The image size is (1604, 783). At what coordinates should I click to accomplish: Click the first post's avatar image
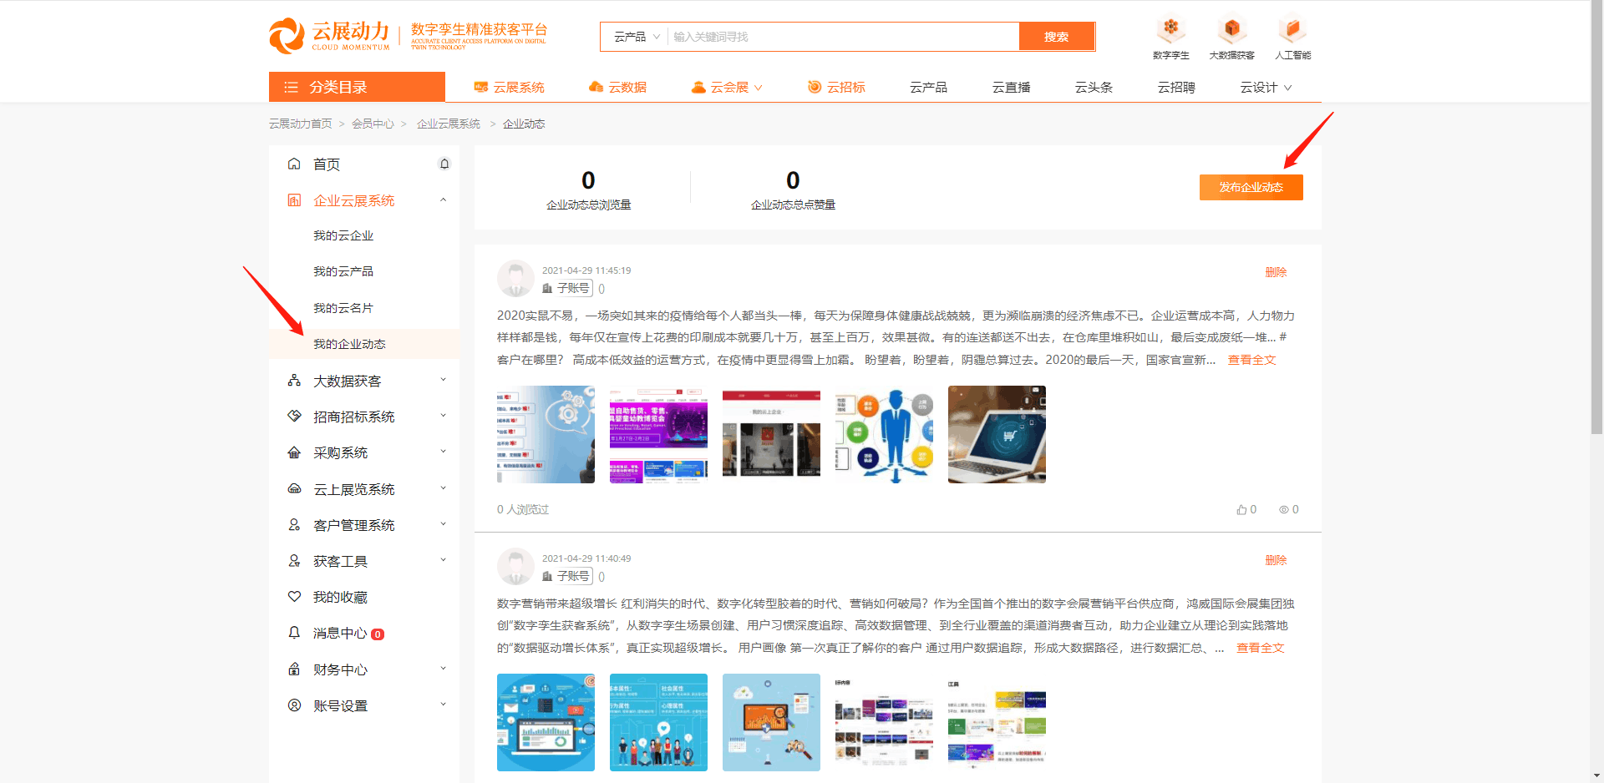[515, 278]
